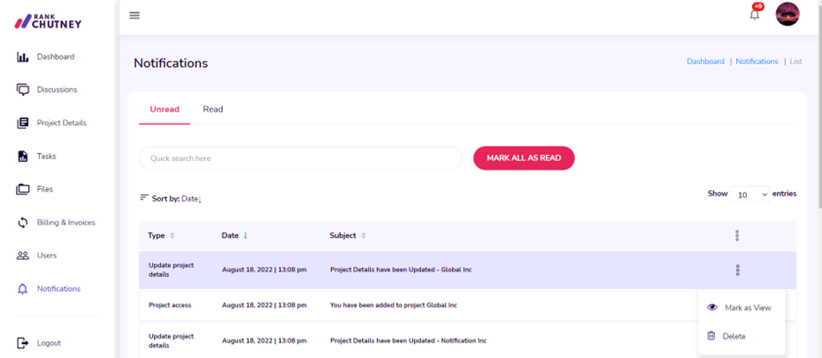Viewport: 822px width, 358px height.
Task: Click the Billing & Invoices refresh icon
Action: coord(22,223)
